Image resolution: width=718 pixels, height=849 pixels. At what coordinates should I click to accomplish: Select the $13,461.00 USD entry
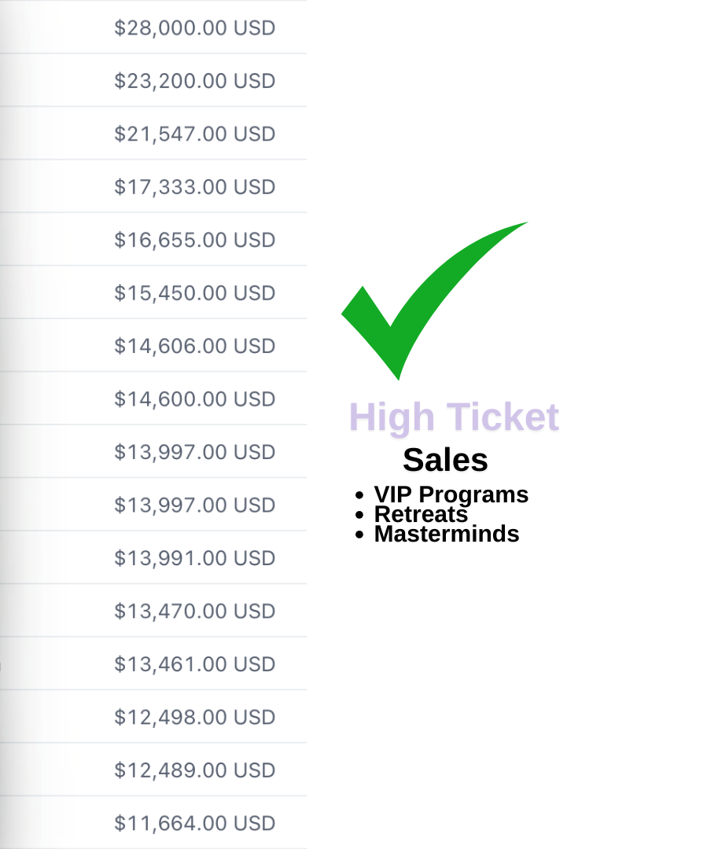point(195,664)
